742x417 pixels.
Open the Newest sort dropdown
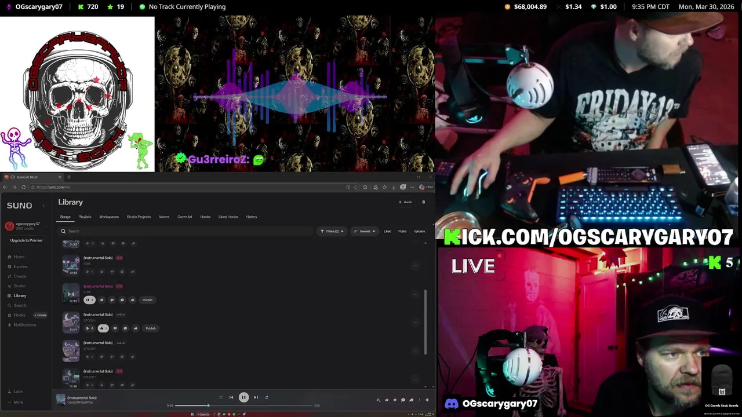(365, 231)
